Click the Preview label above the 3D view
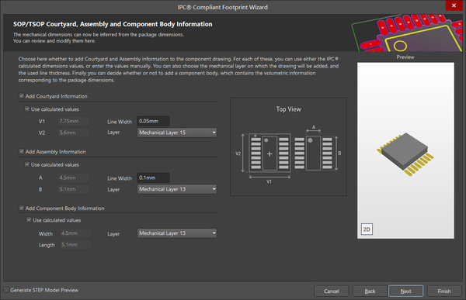The image size is (466, 300). pos(405,57)
